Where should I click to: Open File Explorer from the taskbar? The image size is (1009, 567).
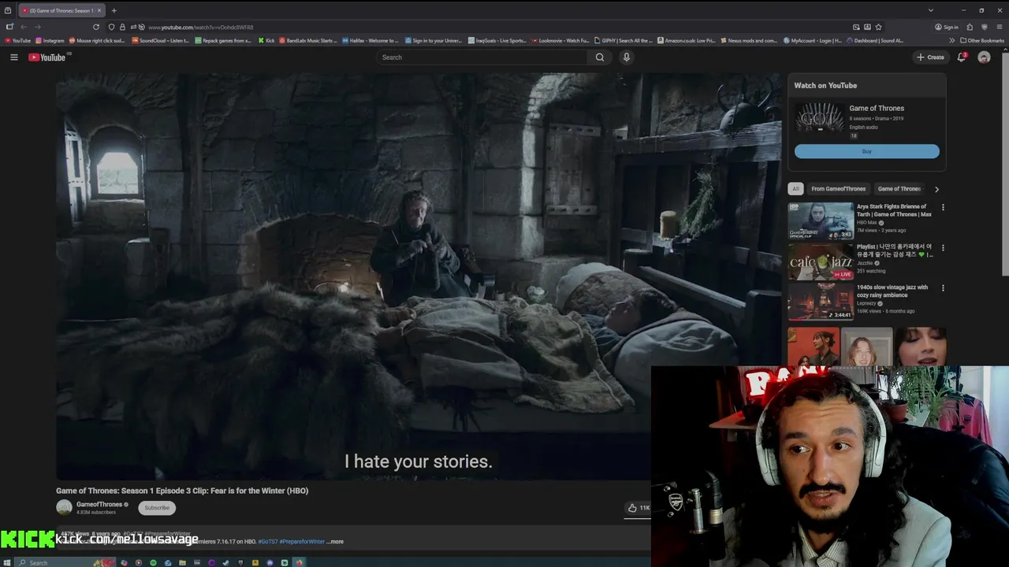182,562
